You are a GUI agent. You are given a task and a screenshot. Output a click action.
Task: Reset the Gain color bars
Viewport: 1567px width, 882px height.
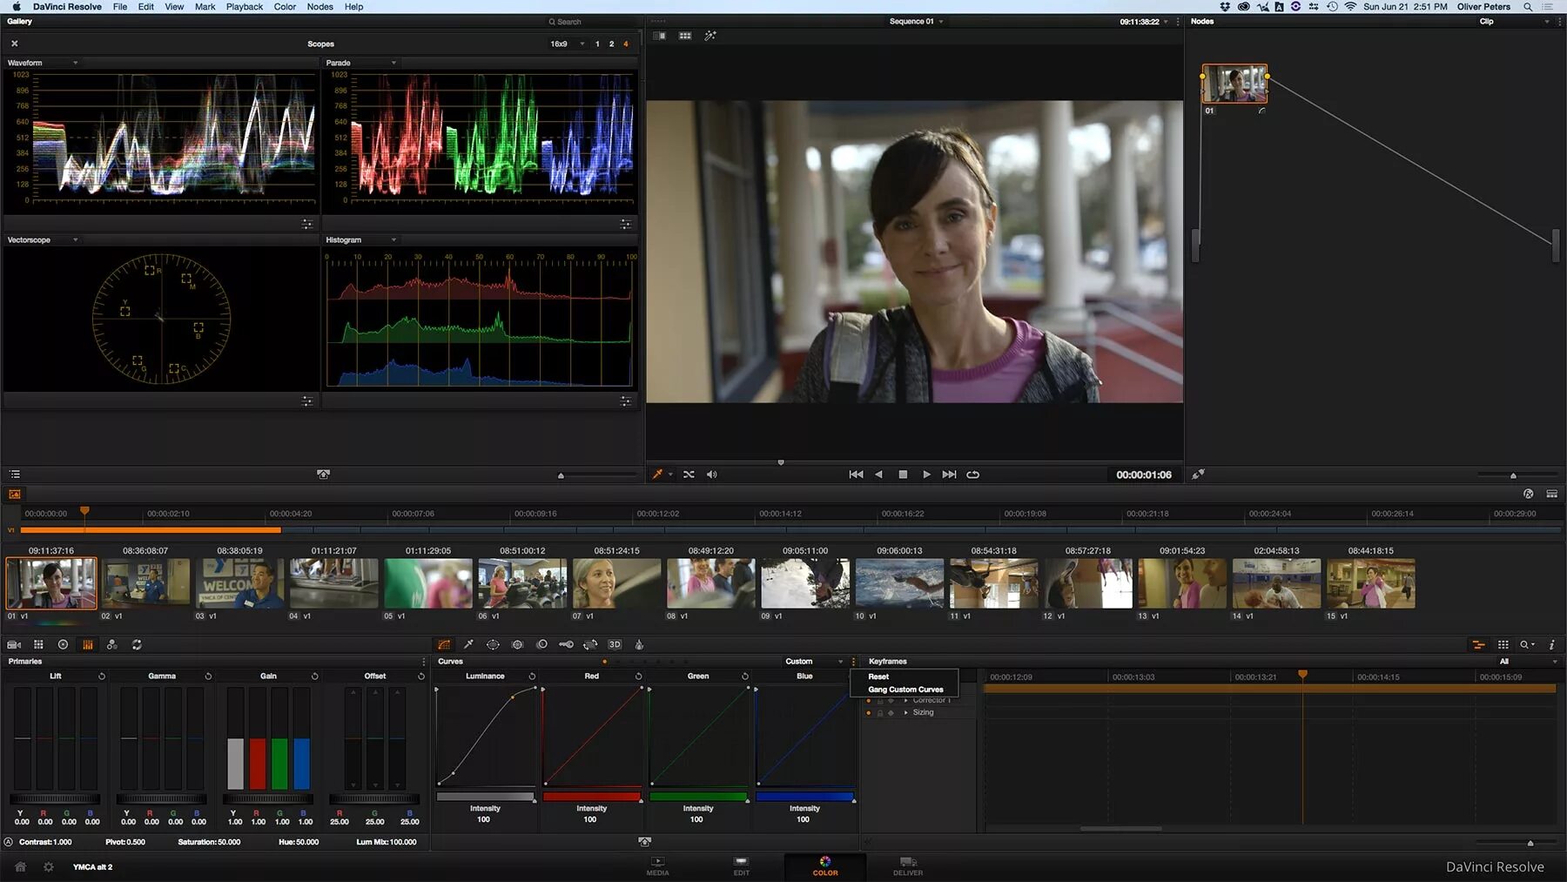pos(314,677)
